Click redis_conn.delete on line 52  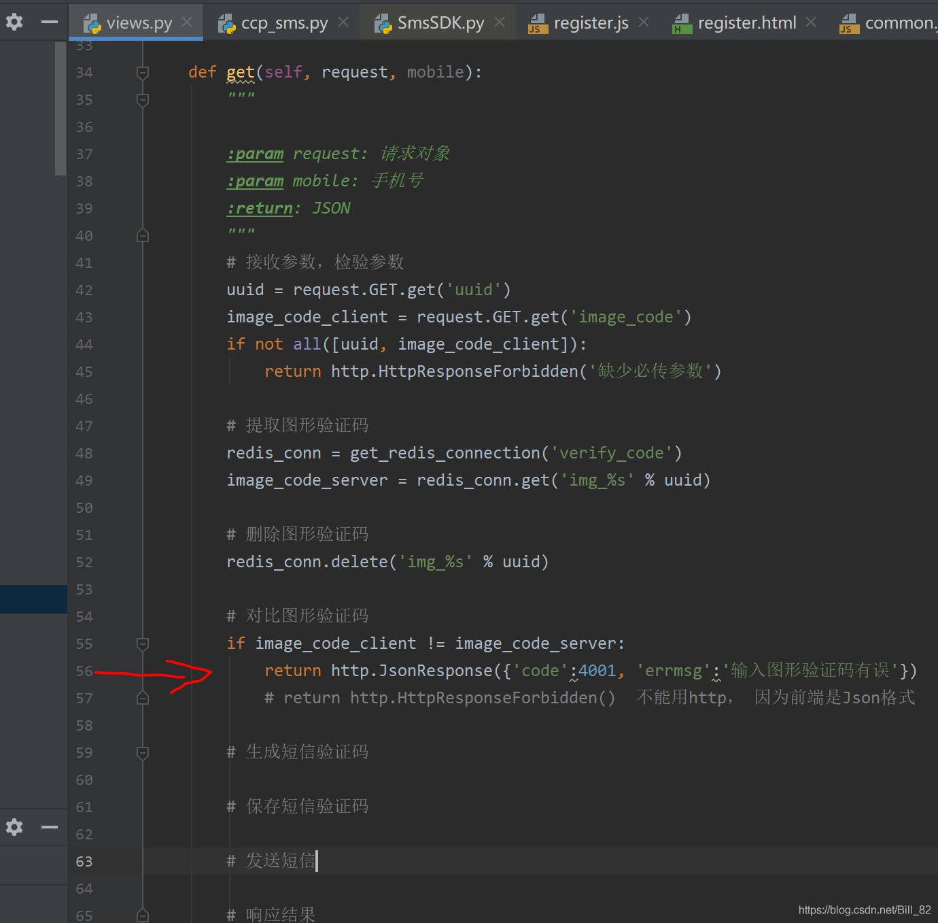307,562
